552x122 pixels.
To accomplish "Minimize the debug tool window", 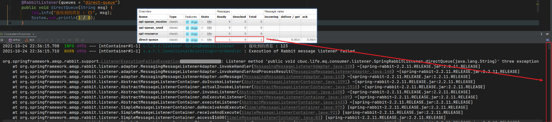I will pos(547,34).
